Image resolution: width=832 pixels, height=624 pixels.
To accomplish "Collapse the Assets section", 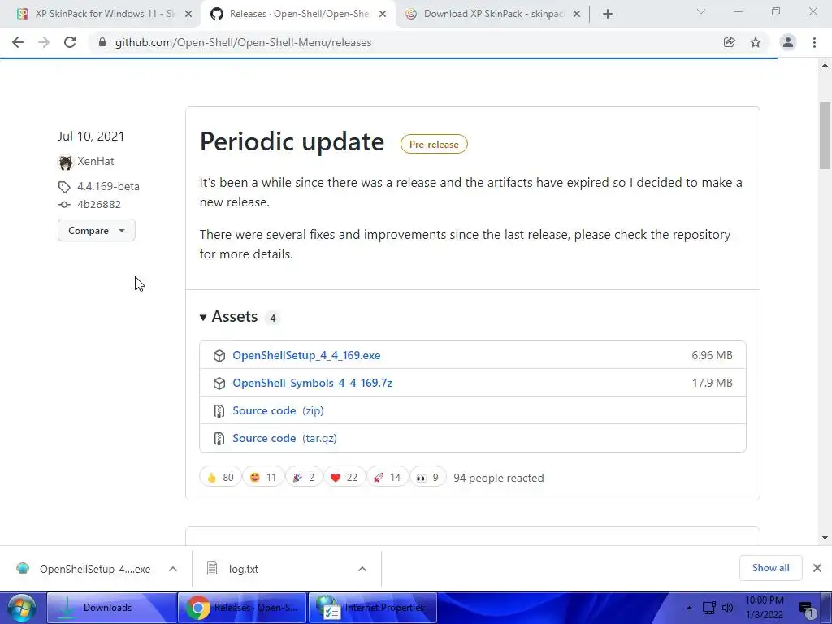I will click(x=228, y=317).
